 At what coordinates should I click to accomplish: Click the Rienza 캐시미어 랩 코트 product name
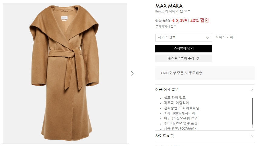click(x=173, y=11)
